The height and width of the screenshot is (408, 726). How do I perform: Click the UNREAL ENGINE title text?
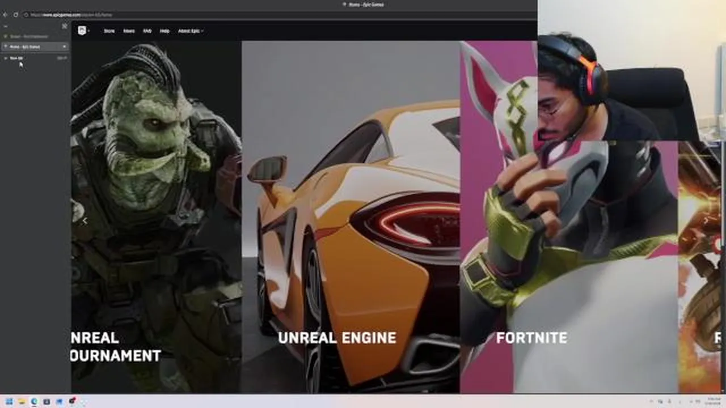[337, 338]
